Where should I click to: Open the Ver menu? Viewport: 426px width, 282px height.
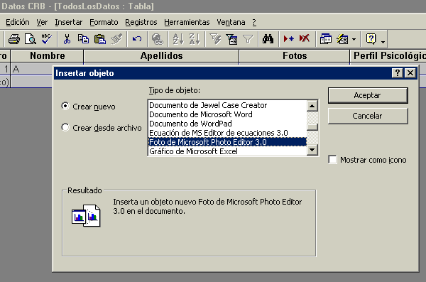[42, 22]
